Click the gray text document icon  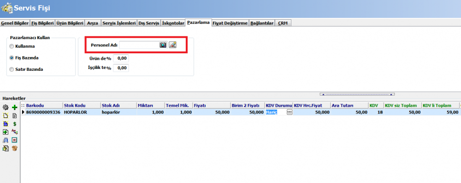pyautogui.click(x=14, y=116)
